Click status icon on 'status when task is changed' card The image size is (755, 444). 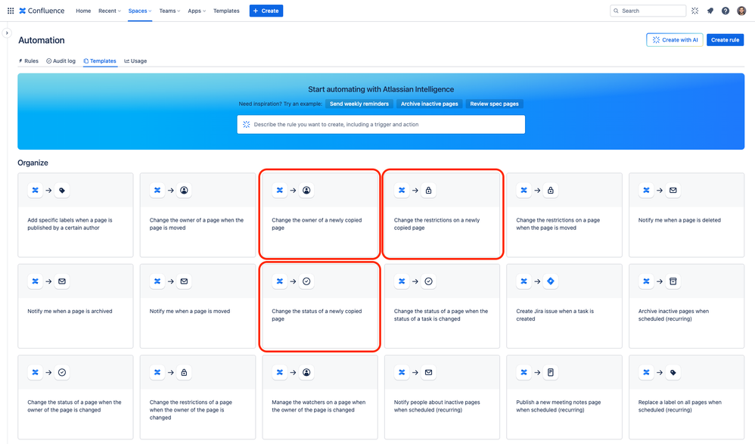[x=428, y=281]
